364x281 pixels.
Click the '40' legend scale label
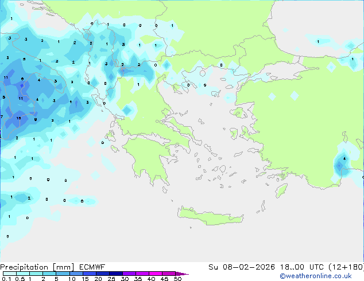(x=151, y=279)
